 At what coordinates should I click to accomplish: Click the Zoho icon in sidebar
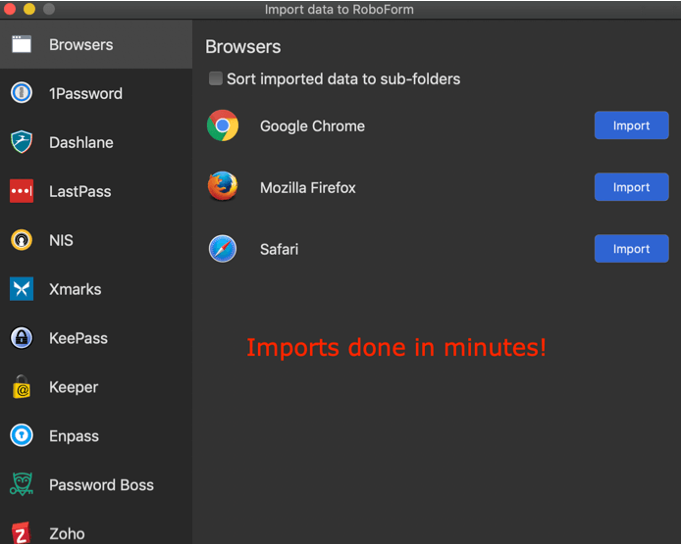pos(21,532)
